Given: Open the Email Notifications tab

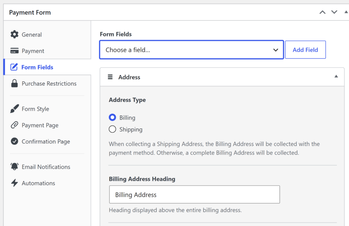Looking at the screenshot, I should coord(47,167).
